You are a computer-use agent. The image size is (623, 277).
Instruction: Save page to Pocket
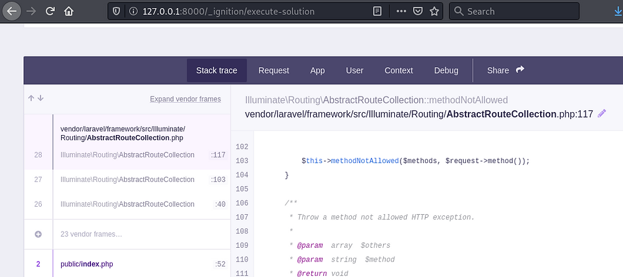point(417,11)
